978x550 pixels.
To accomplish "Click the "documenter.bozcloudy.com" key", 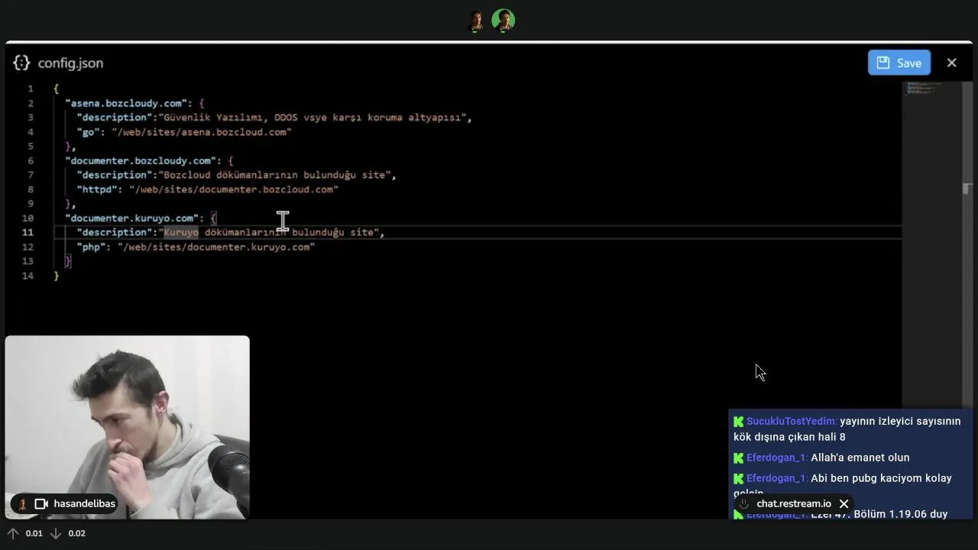I will pos(141,160).
